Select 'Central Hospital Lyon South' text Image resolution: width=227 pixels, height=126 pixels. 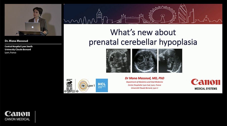18,46
